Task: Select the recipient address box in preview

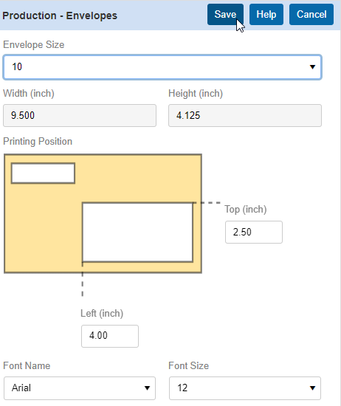Action: tap(137, 233)
